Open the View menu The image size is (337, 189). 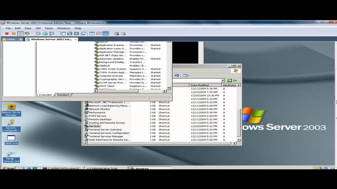pyautogui.click(x=28, y=28)
